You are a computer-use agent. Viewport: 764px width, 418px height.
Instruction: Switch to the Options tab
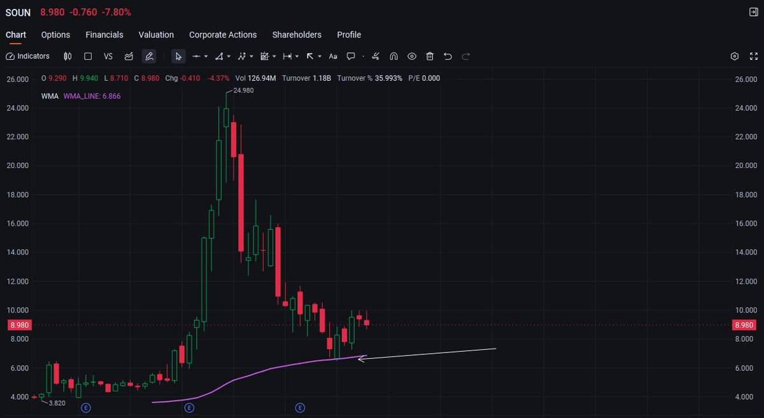[x=56, y=35]
